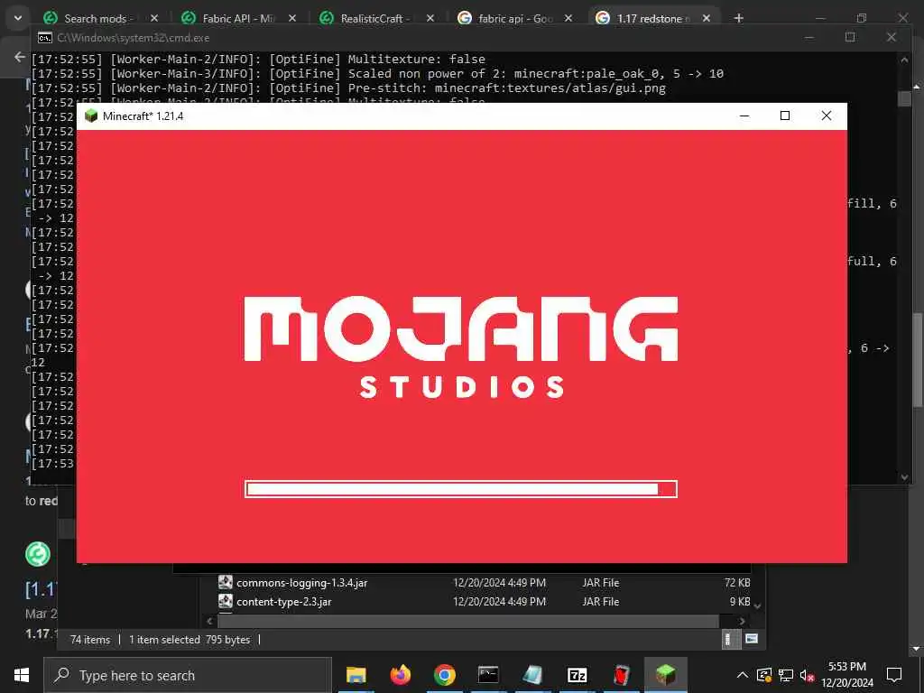Switch Explorer to large icons view
924x693 pixels.
tap(752, 639)
